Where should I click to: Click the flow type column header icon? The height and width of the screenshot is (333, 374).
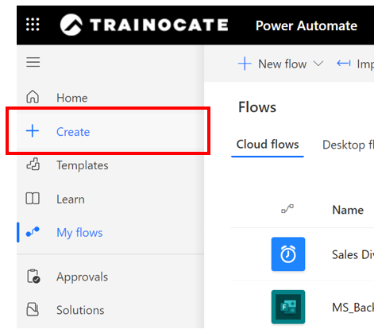(x=287, y=209)
